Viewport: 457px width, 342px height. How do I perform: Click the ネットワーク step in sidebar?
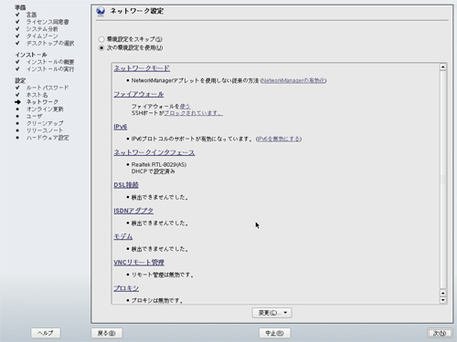(42, 102)
